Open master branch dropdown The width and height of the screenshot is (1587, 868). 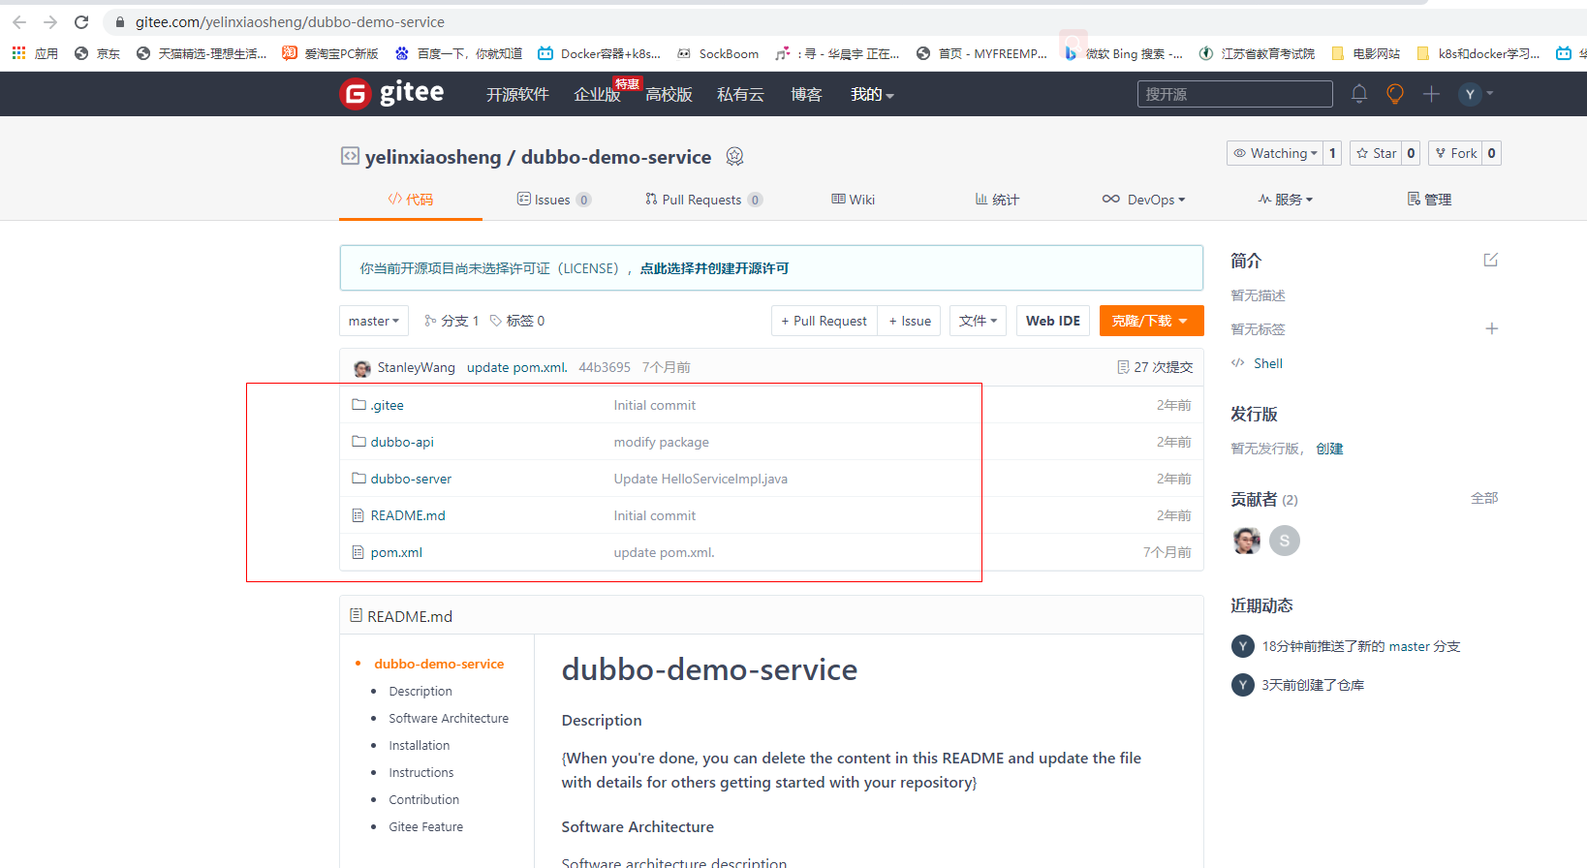[x=374, y=321]
